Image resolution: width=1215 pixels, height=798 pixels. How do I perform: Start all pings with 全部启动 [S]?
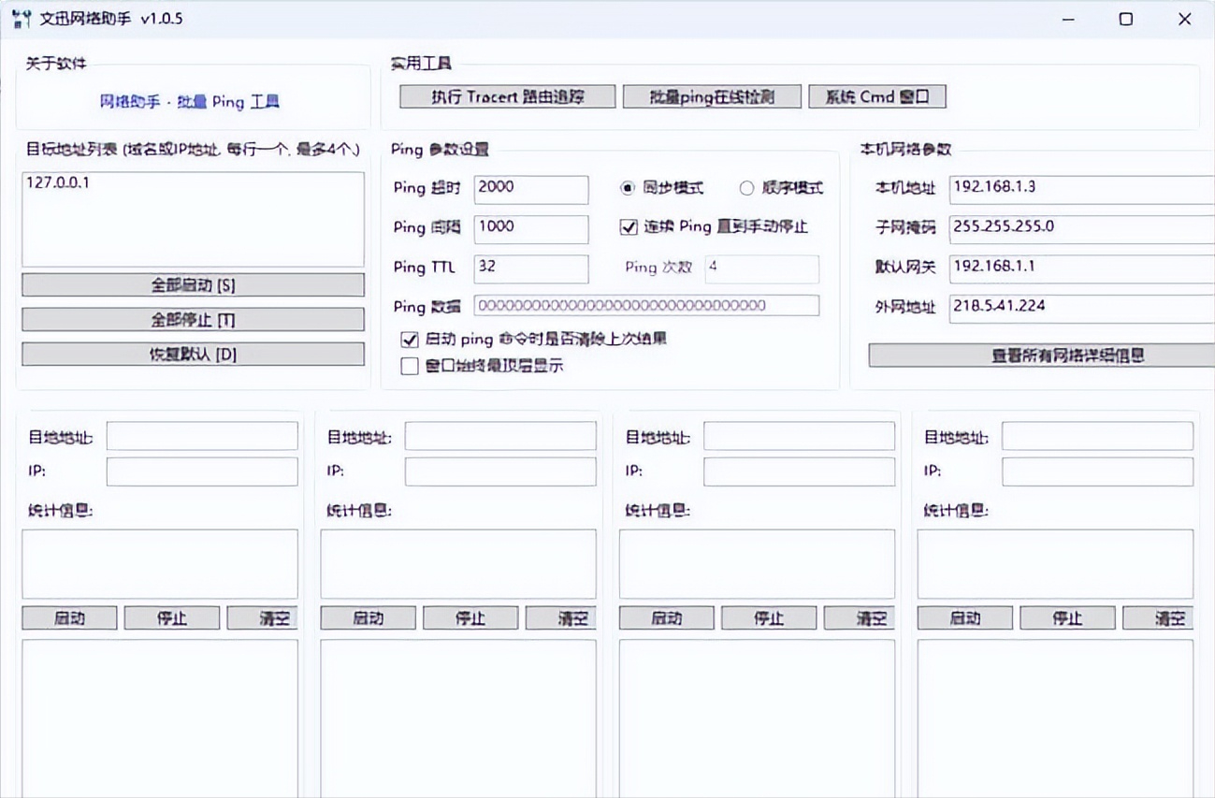tap(193, 284)
